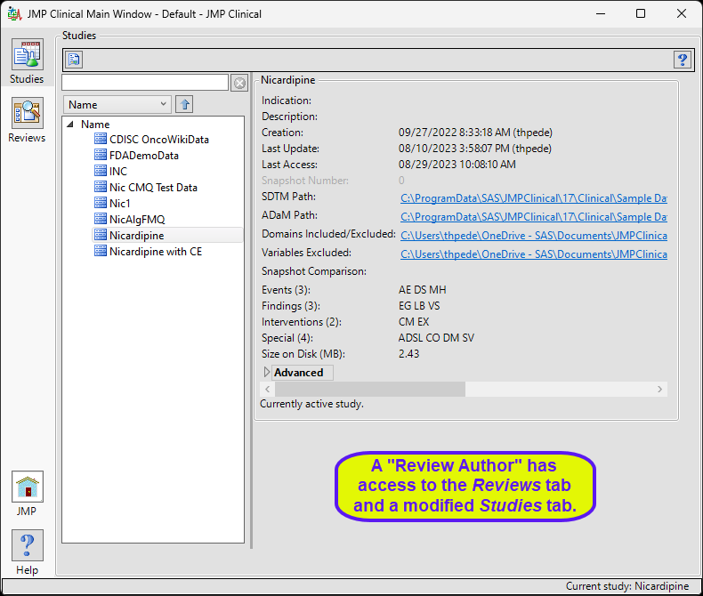Click the horizontal scrollbar thumb in details

click(370, 389)
